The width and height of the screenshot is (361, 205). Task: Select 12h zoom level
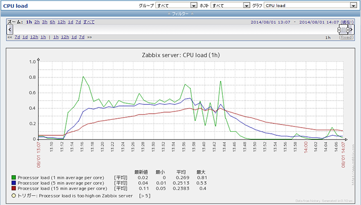click(61, 22)
